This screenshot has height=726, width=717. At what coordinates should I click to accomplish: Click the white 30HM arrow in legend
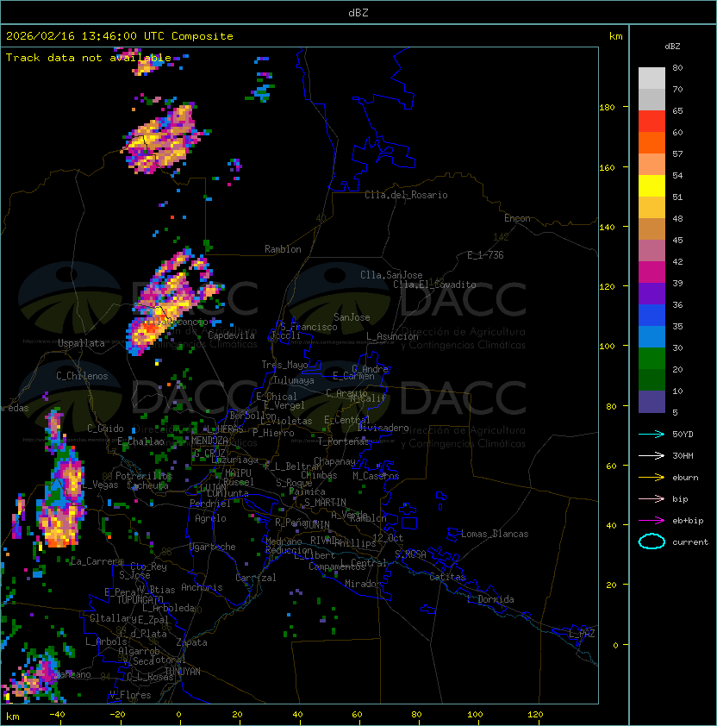click(x=652, y=455)
